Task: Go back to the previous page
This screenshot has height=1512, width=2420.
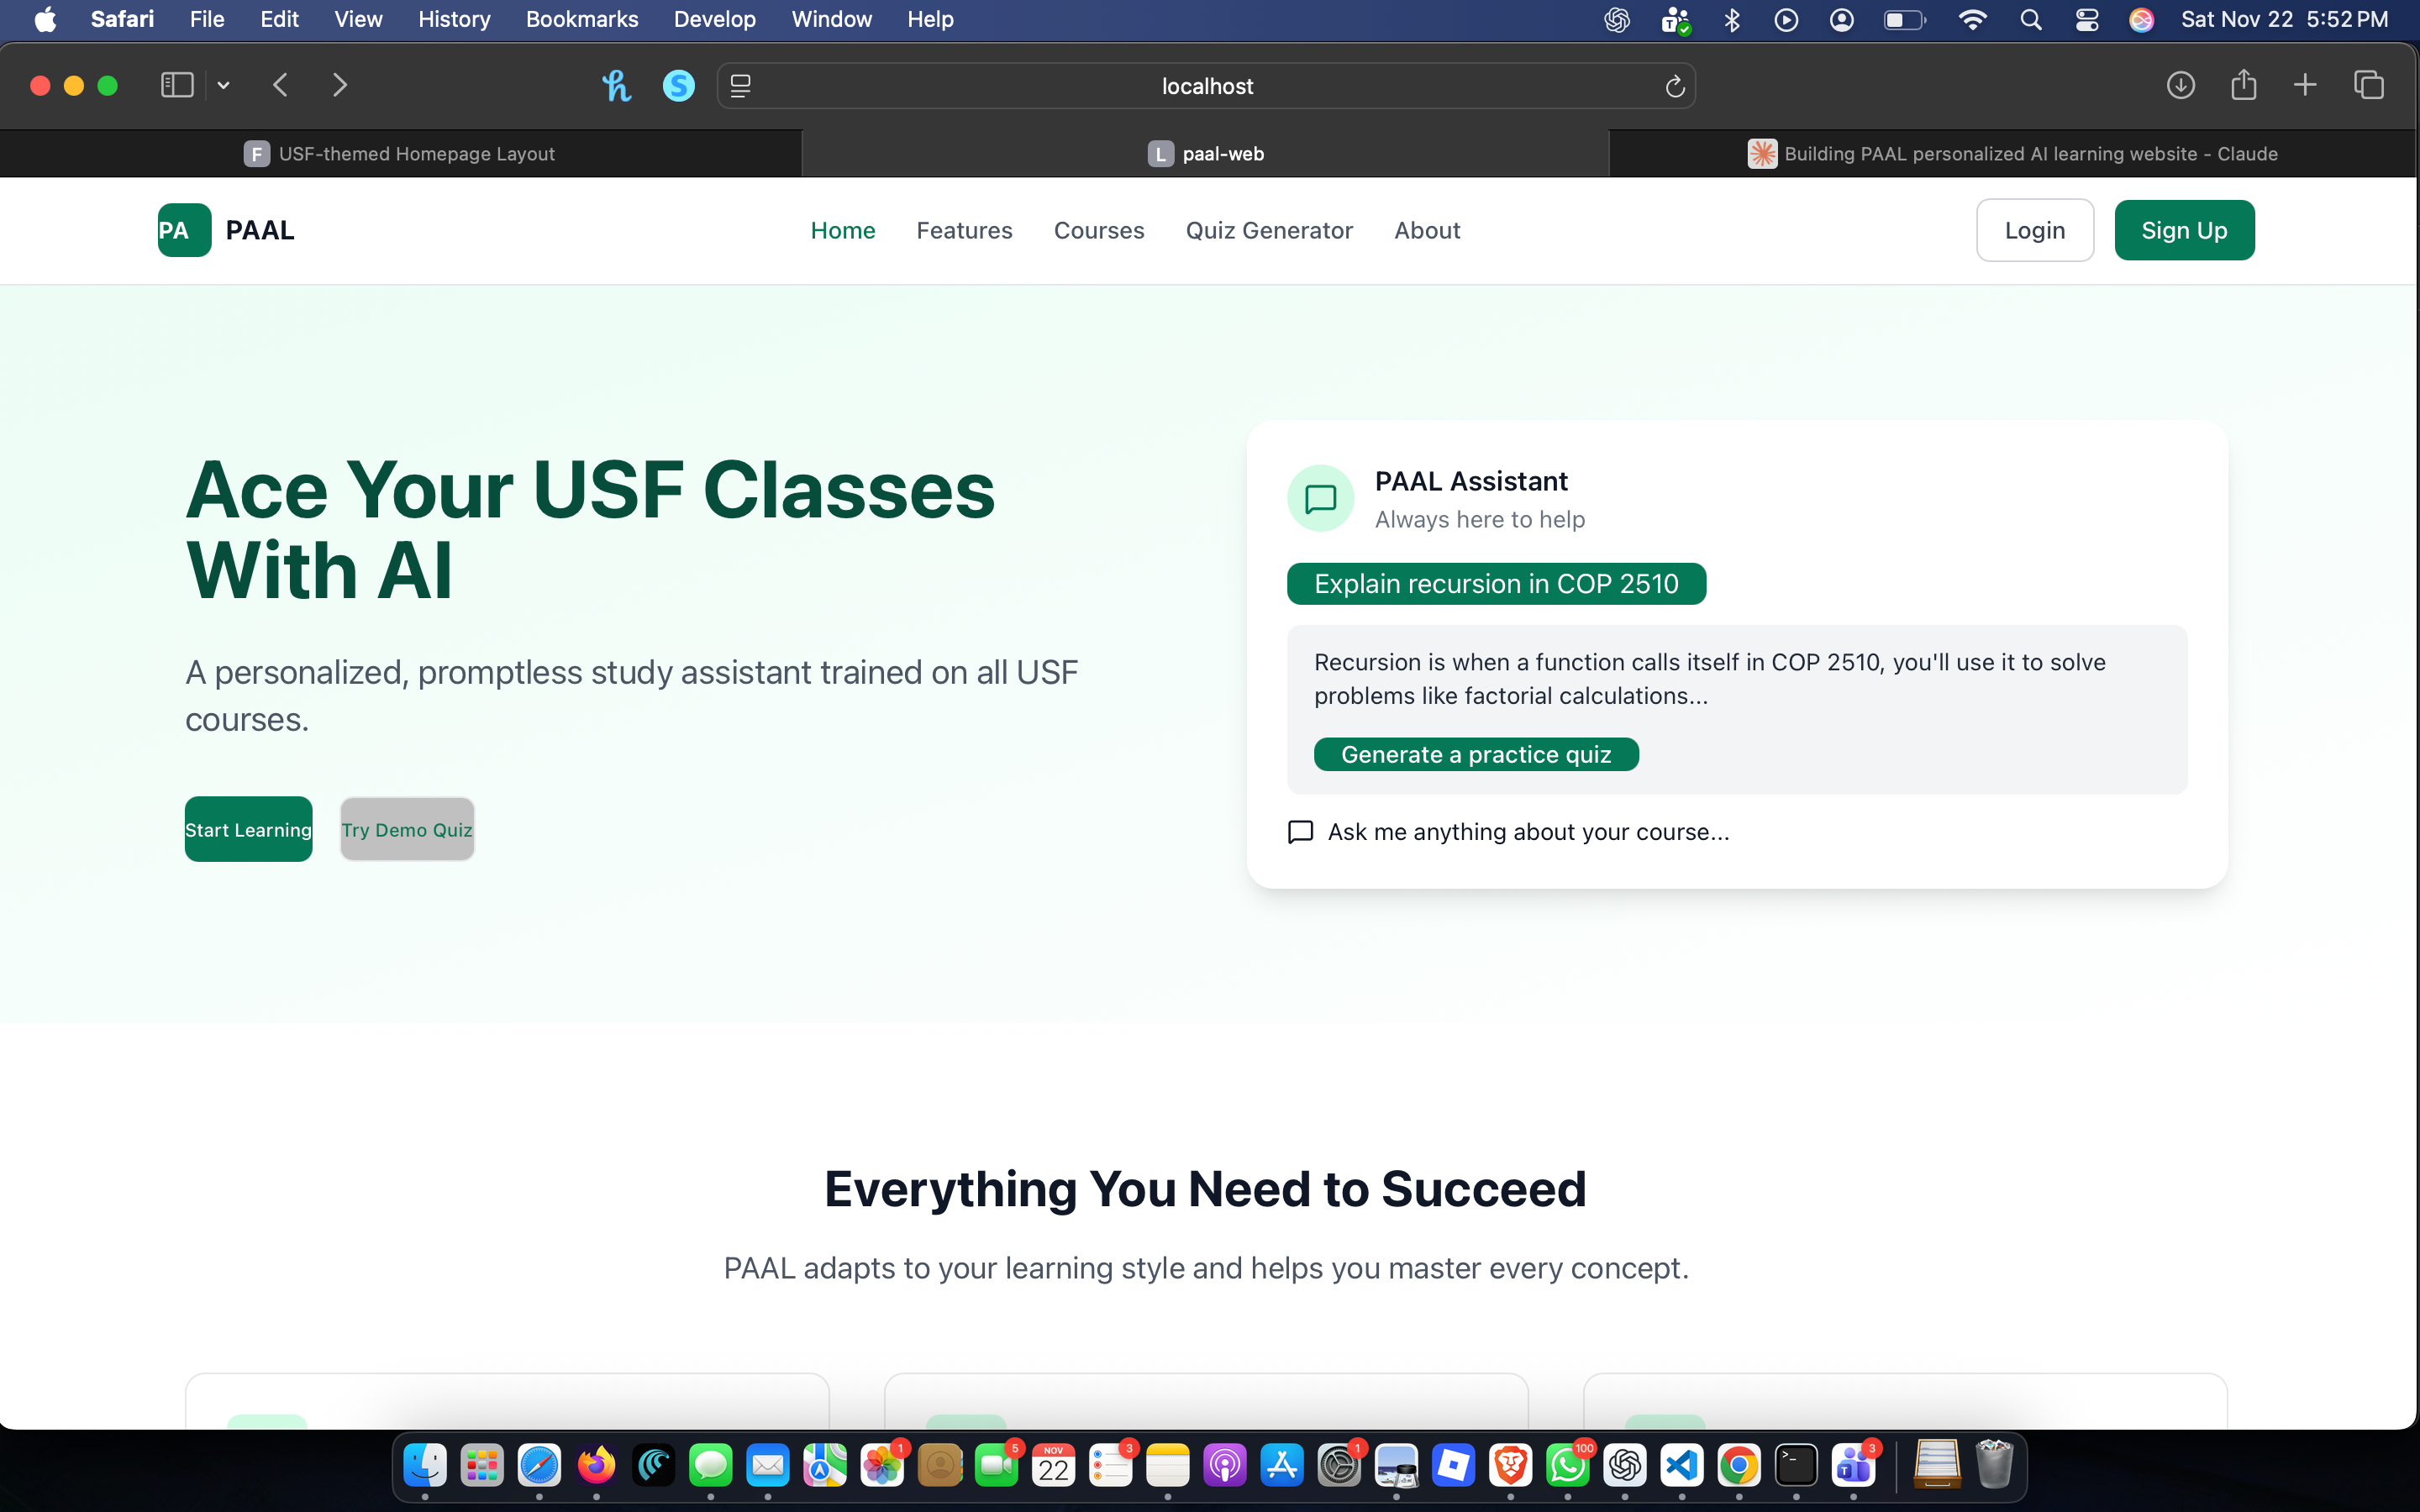Action: pos(281,86)
